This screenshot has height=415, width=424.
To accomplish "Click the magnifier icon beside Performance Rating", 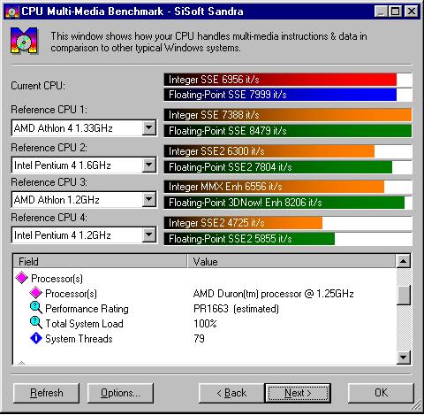I will [36, 308].
